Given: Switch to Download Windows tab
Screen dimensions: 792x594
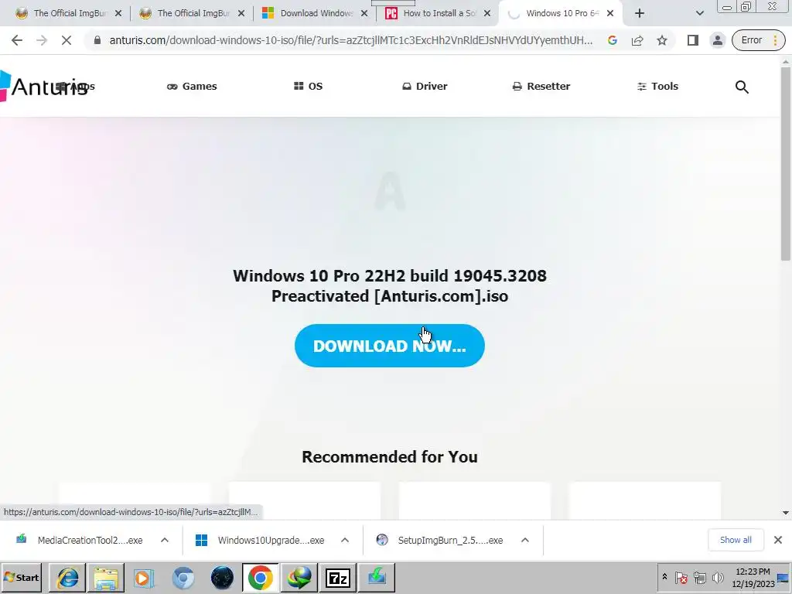Looking at the screenshot, I should tap(313, 13).
